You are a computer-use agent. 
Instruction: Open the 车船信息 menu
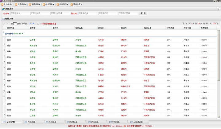(x=35, y=5)
